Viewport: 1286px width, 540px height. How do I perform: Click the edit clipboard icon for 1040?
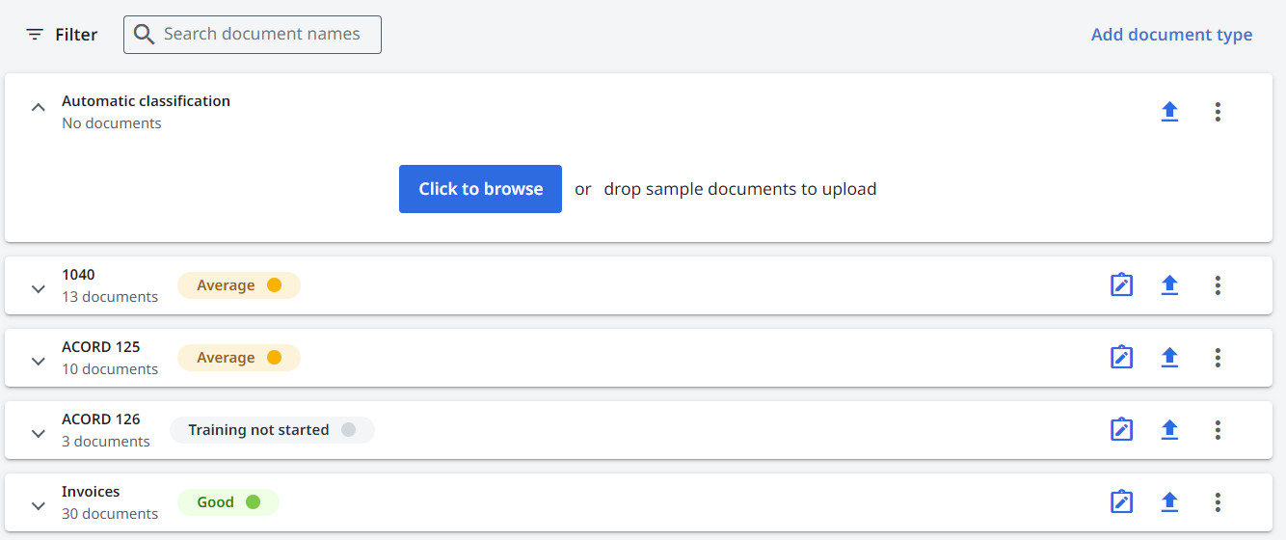1121,285
